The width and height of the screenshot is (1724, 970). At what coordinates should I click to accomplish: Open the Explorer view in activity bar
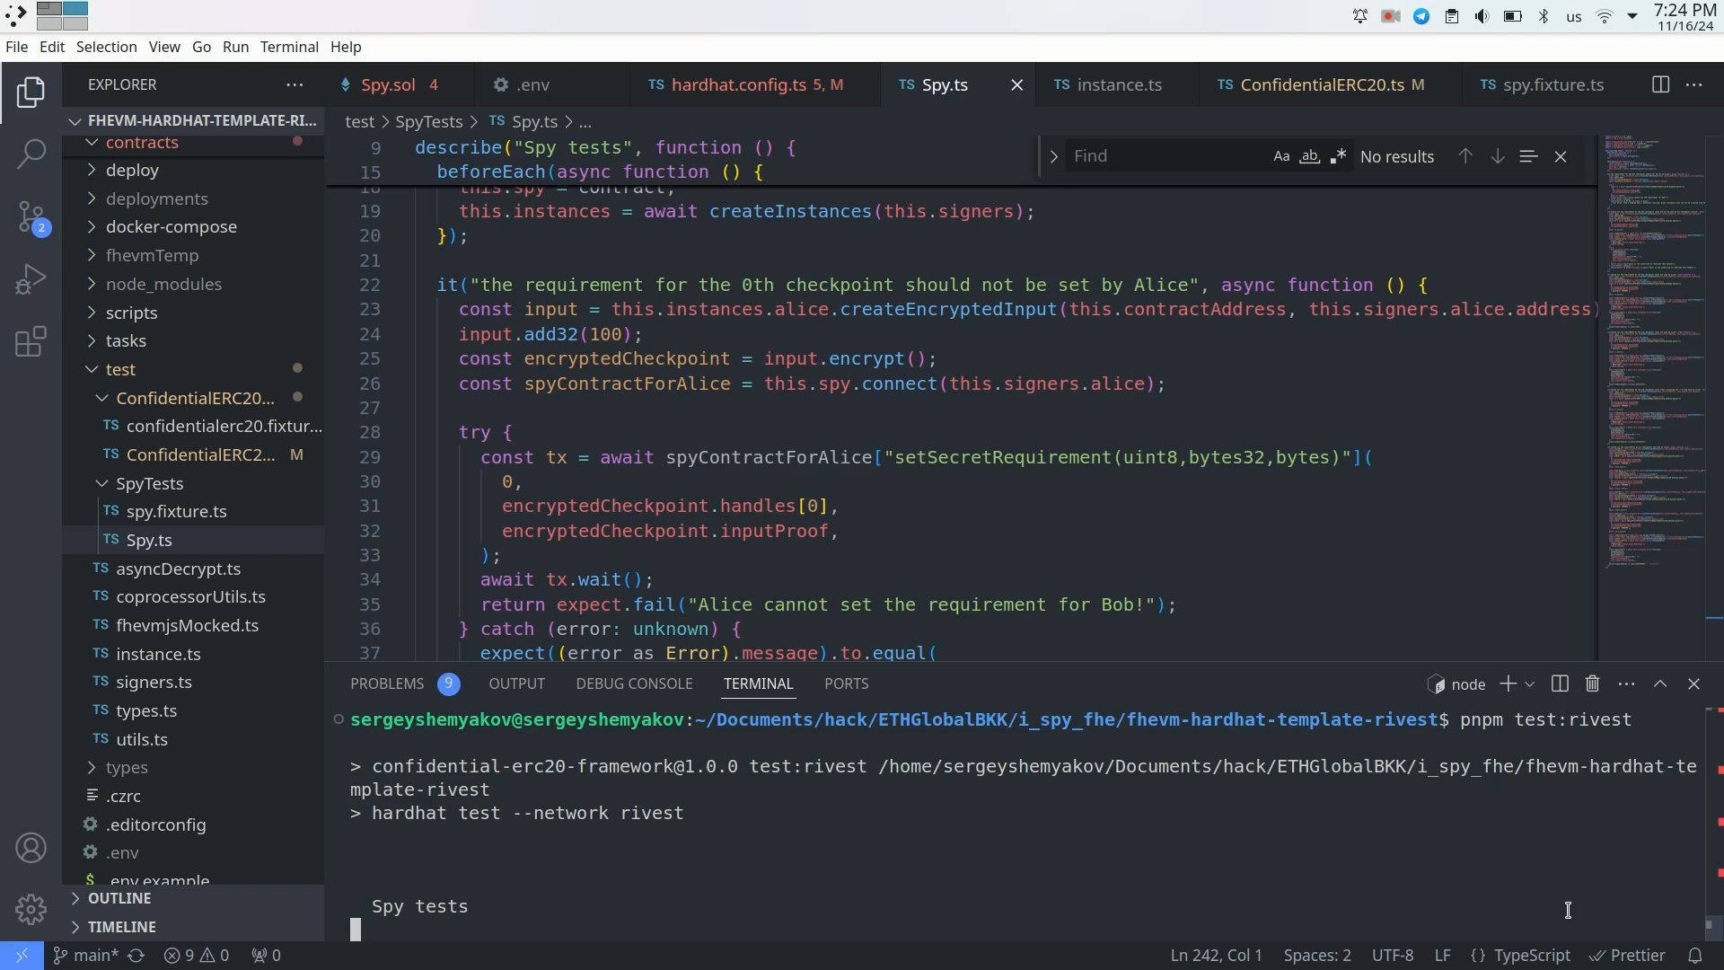(x=31, y=93)
